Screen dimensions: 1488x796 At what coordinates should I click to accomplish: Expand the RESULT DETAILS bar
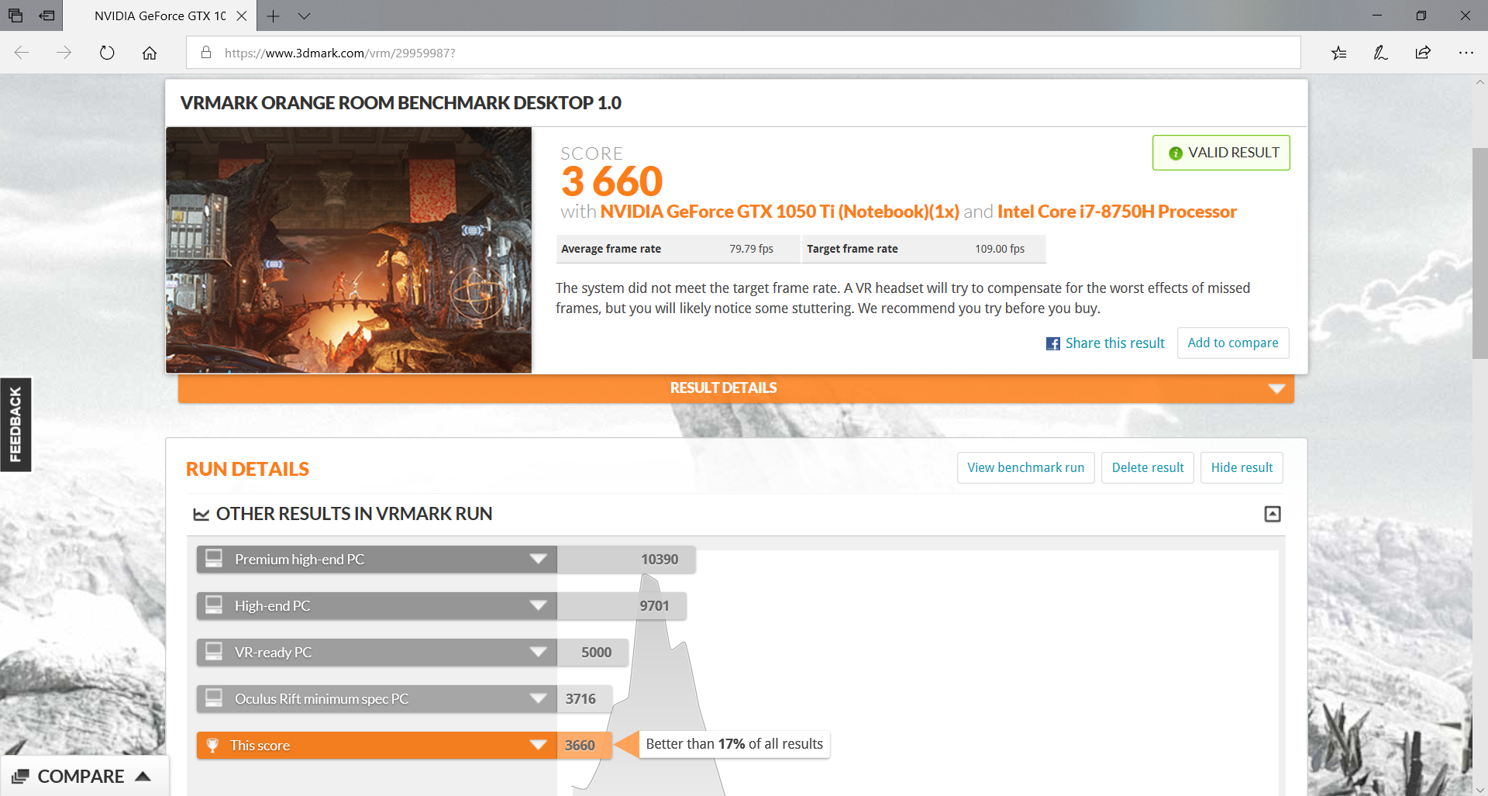coord(735,388)
